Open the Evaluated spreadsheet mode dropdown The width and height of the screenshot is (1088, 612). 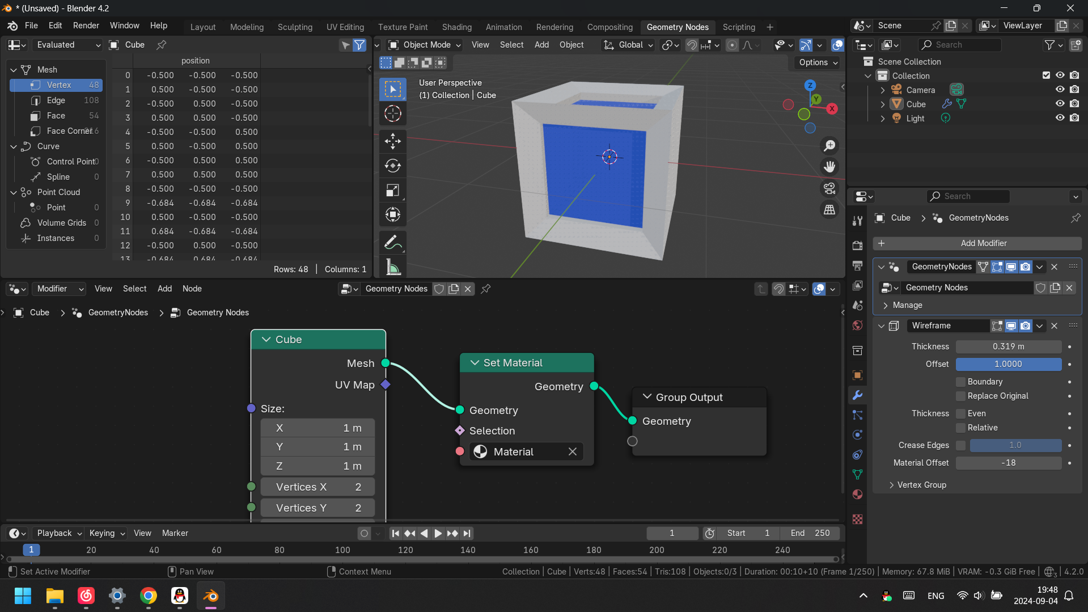67,45
